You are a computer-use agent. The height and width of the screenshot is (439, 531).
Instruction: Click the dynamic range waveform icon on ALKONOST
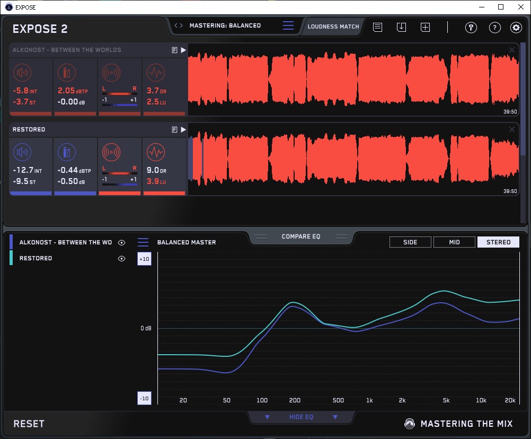pos(155,73)
